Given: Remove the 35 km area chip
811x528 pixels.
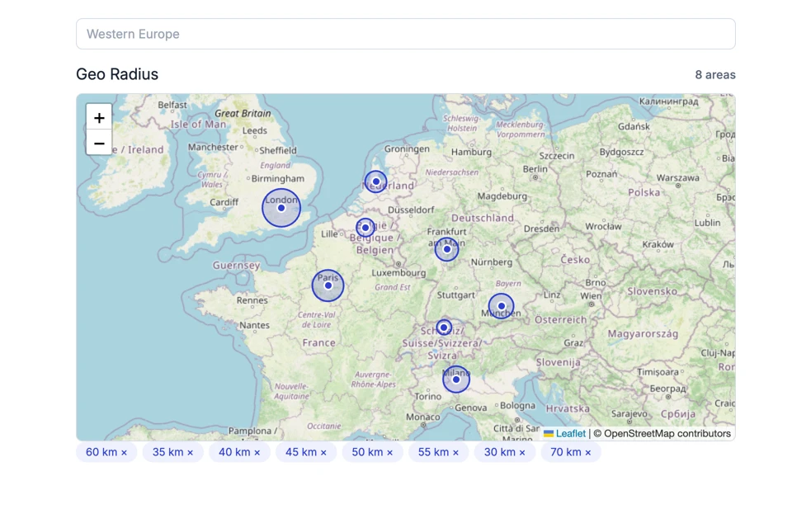Looking at the screenshot, I should 191,452.
